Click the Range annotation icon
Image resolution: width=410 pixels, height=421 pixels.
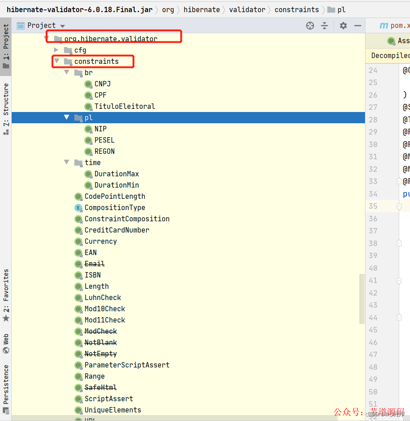78,376
